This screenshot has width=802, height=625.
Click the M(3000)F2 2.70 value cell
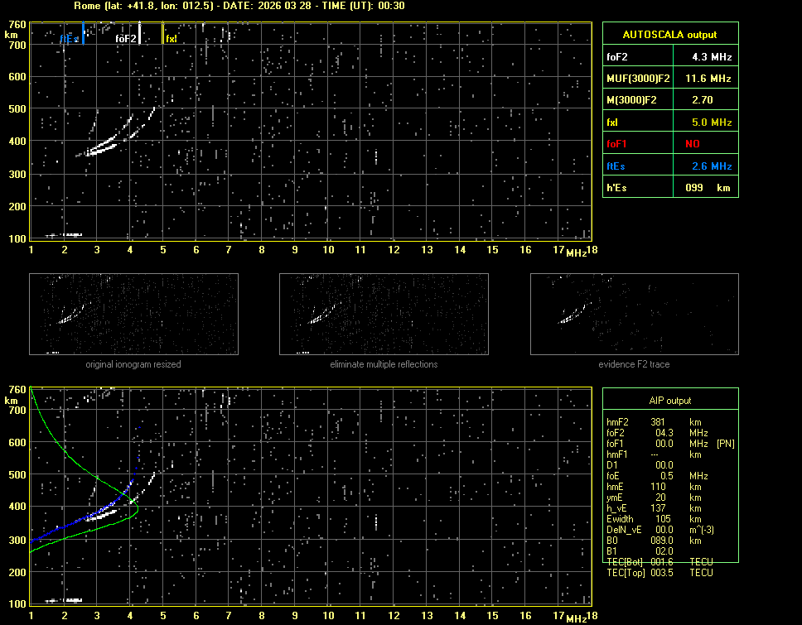click(712, 100)
